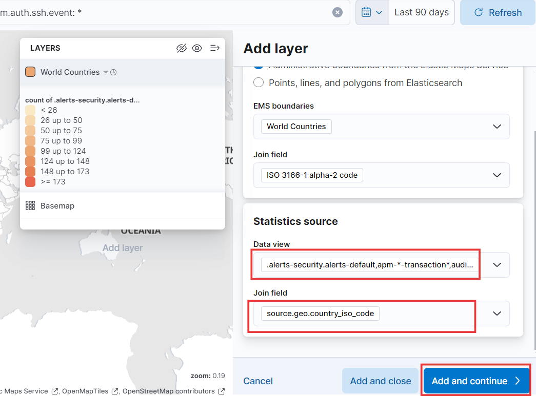Click the Last 90 days time range
This screenshot has width=536, height=396.
[x=422, y=13]
